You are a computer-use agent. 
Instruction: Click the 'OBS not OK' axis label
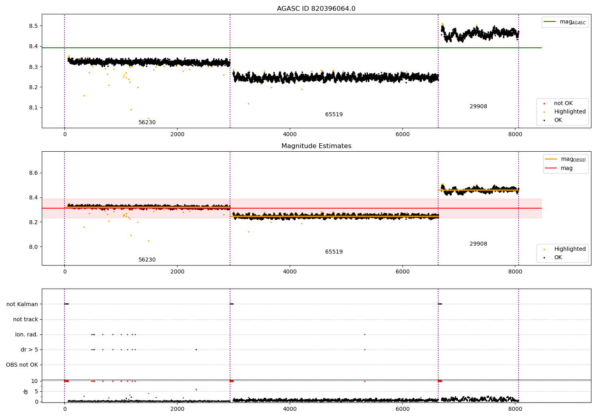tap(22, 365)
